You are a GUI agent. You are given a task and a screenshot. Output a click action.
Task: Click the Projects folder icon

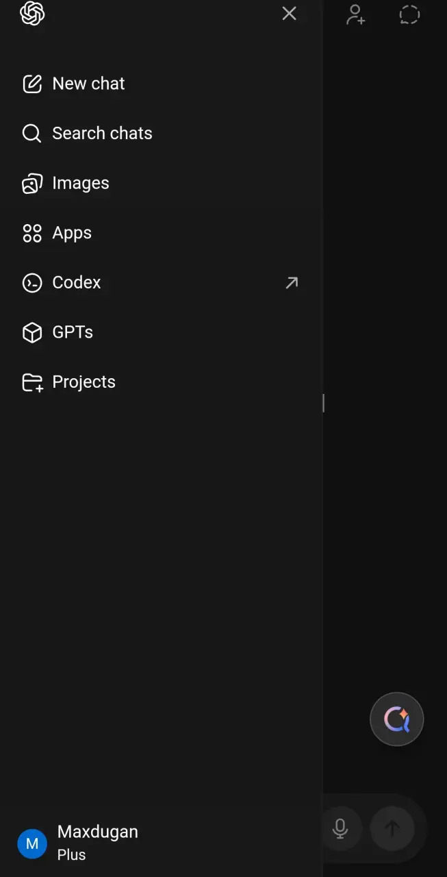coord(32,382)
